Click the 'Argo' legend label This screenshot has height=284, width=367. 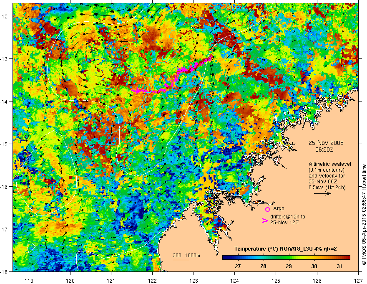(279, 208)
